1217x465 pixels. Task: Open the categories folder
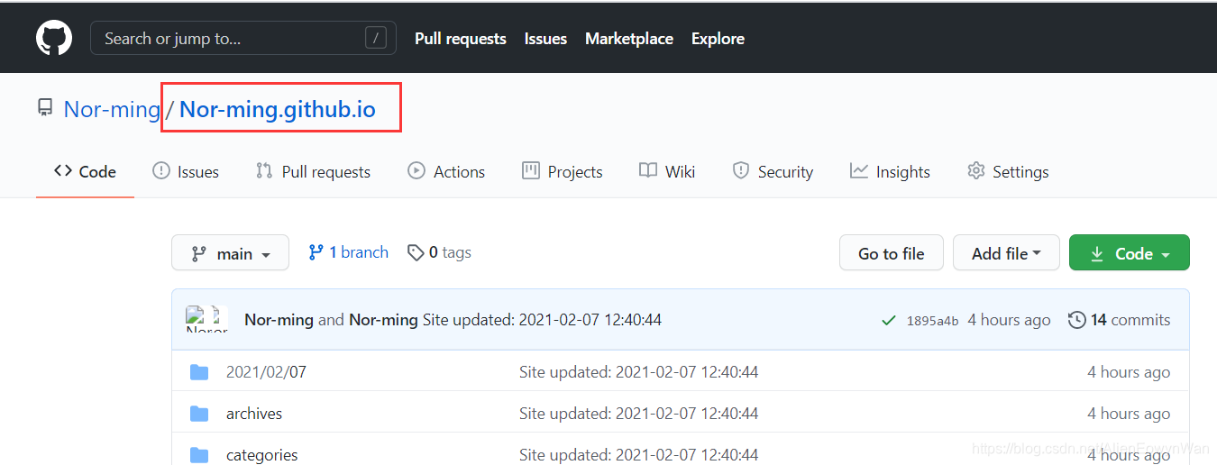tap(261, 455)
